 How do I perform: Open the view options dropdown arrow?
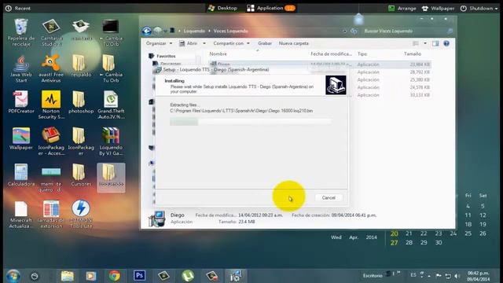[x=425, y=43]
